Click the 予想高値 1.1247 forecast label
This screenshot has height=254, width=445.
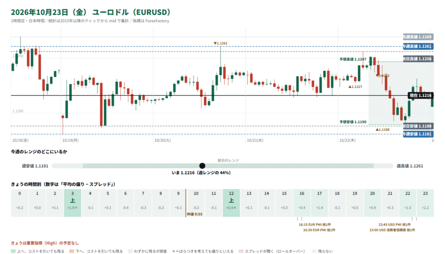click(353, 59)
